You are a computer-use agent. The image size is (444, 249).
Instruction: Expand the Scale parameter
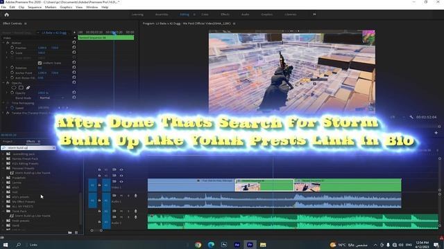click(7, 53)
